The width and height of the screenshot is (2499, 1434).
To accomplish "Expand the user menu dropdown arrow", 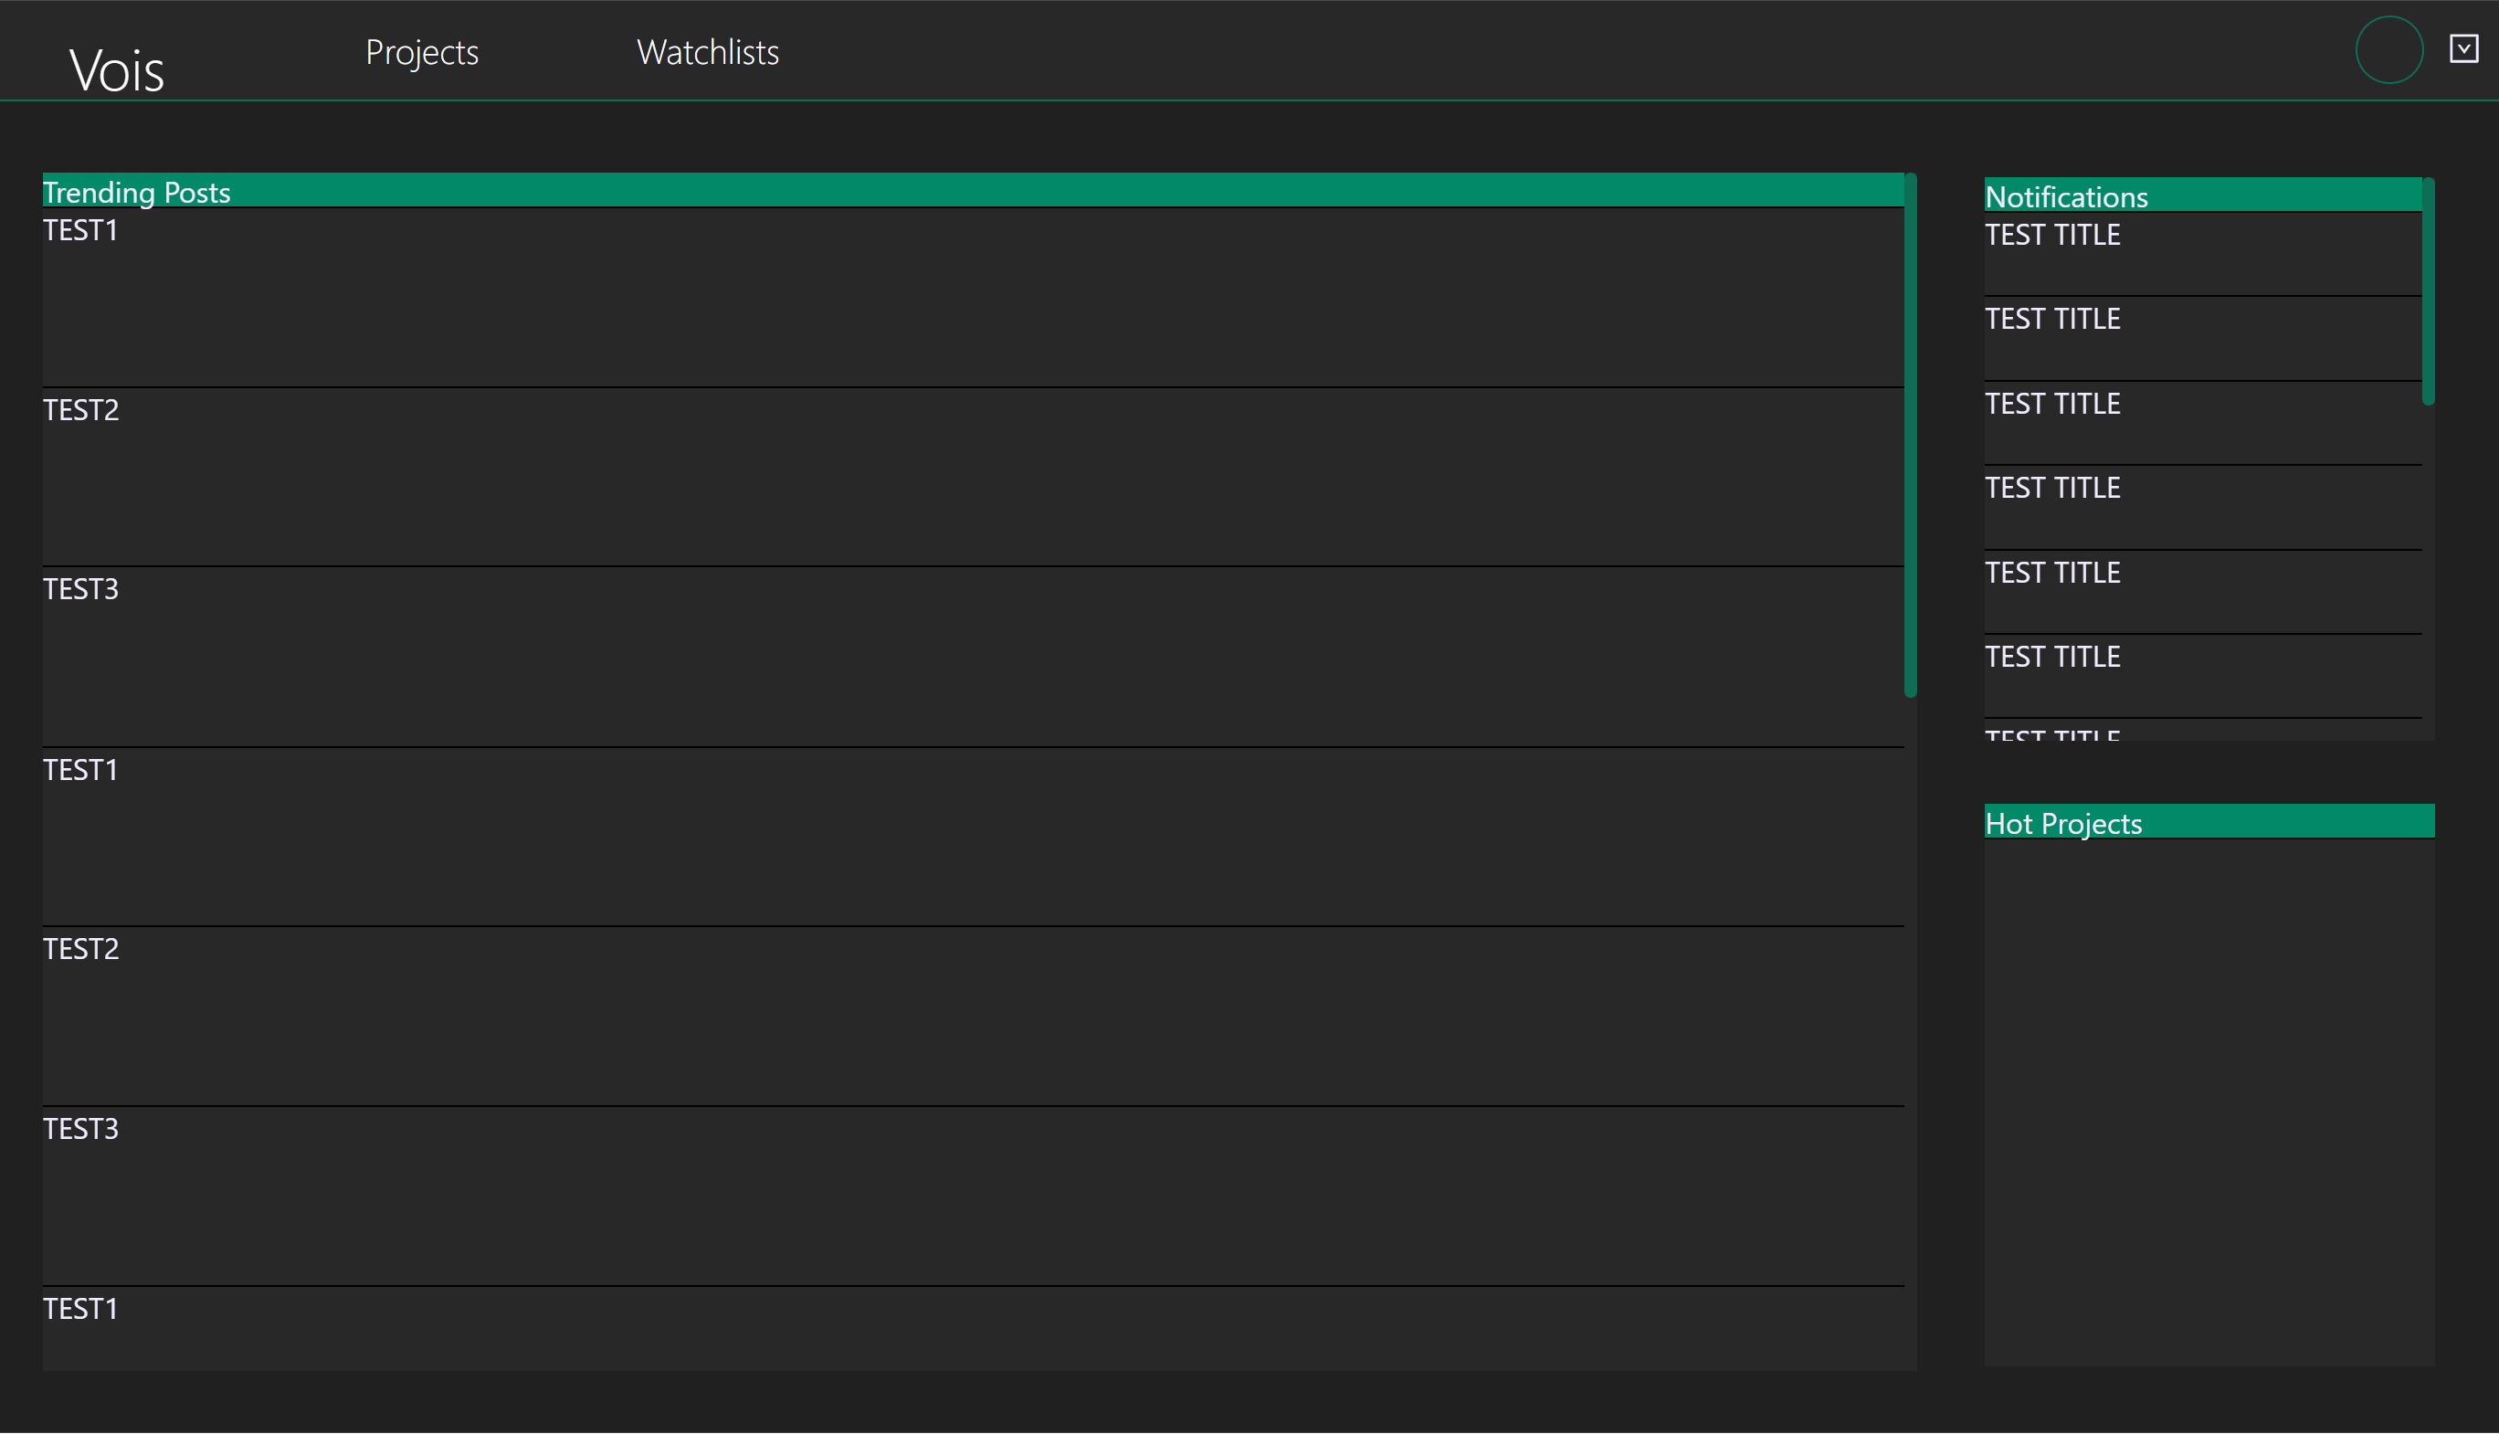I will (2462, 48).
